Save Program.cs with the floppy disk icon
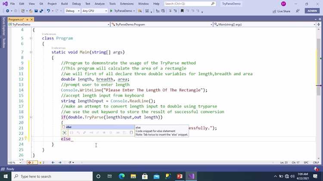Screen dimensions: 323x181 [36, 11]
